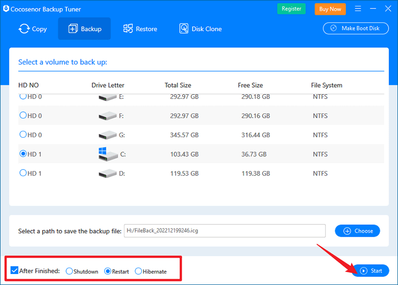Close the Backup Tuner window
The image size is (398, 285).
tap(388, 8)
